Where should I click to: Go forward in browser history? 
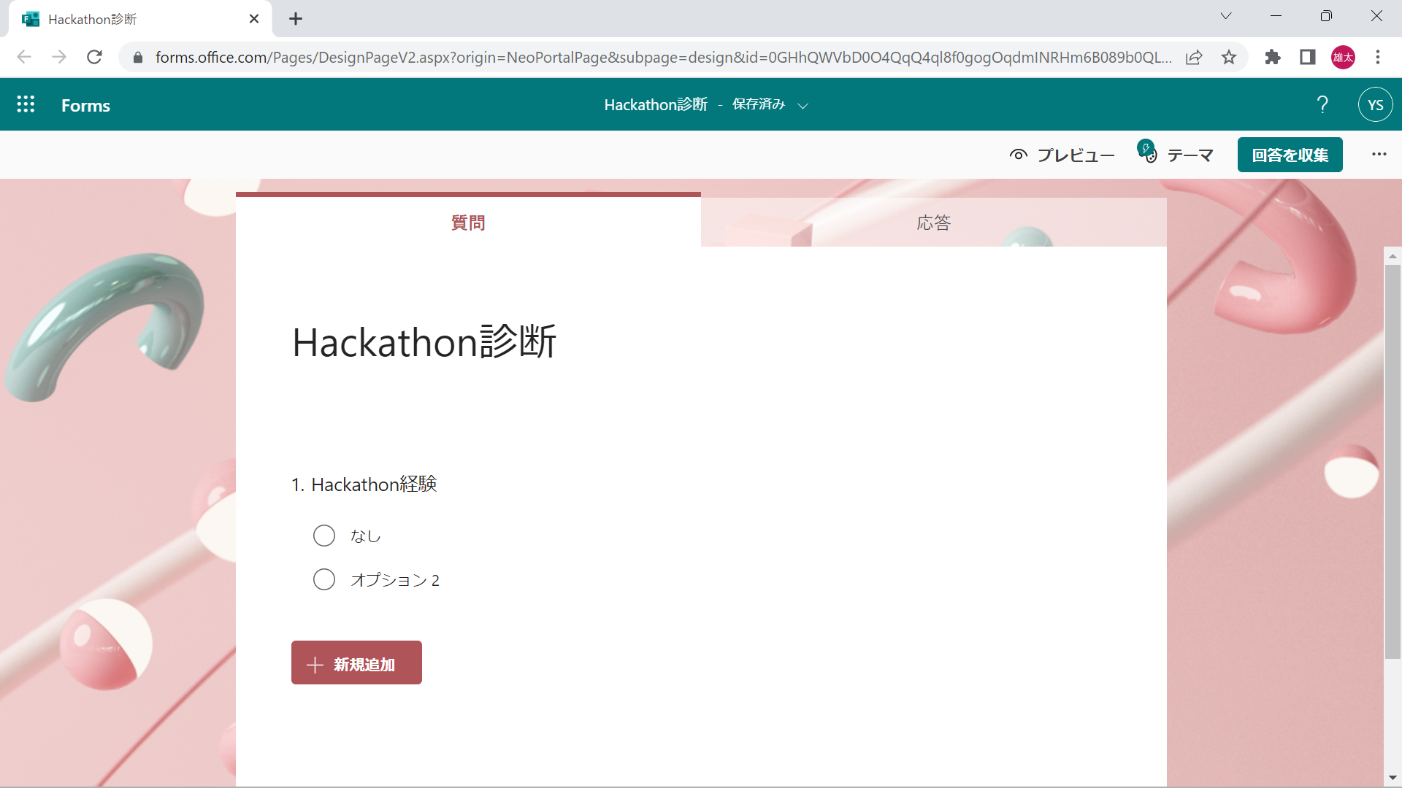coord(59,57)
